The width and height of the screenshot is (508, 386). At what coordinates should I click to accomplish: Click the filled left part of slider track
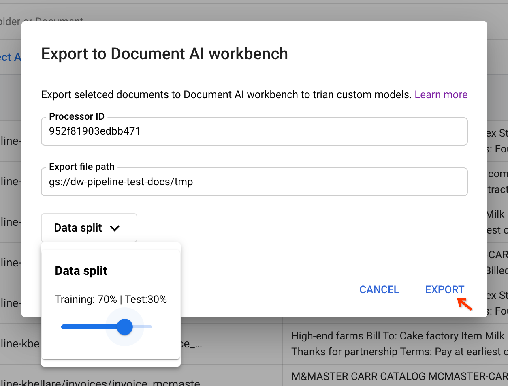click(x=85, y=327)
